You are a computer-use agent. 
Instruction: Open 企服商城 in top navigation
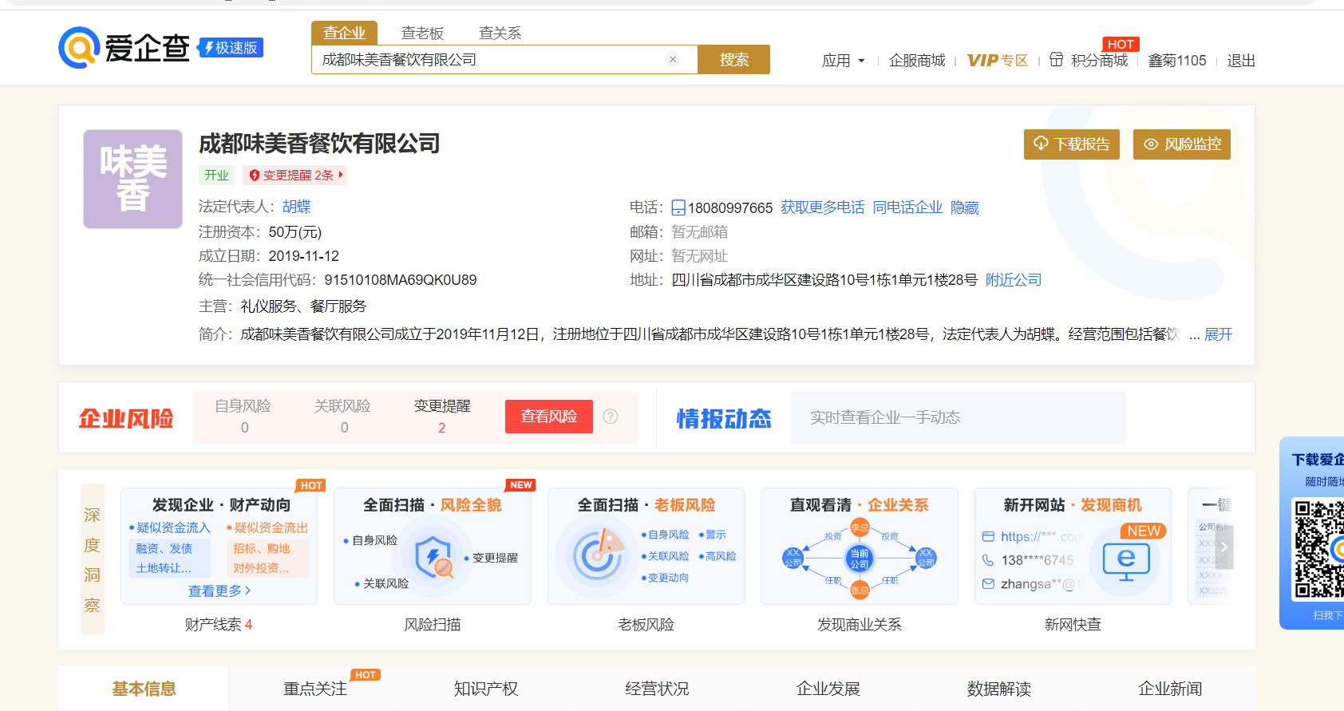(917, 61)
